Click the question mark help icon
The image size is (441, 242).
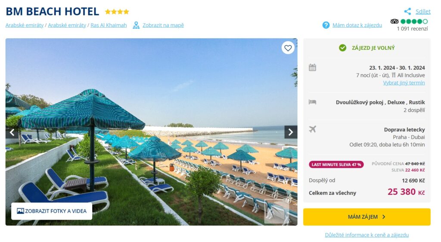pos(326,25)
